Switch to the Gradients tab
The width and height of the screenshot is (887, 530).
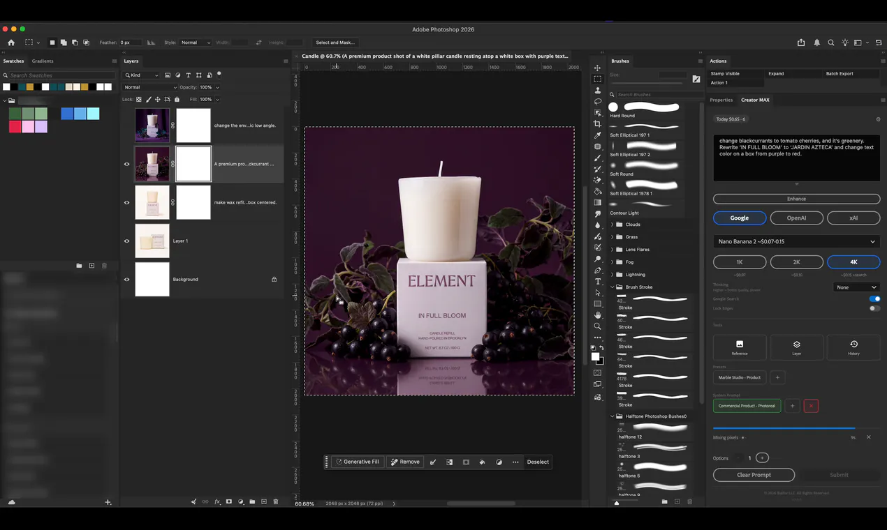43,61
